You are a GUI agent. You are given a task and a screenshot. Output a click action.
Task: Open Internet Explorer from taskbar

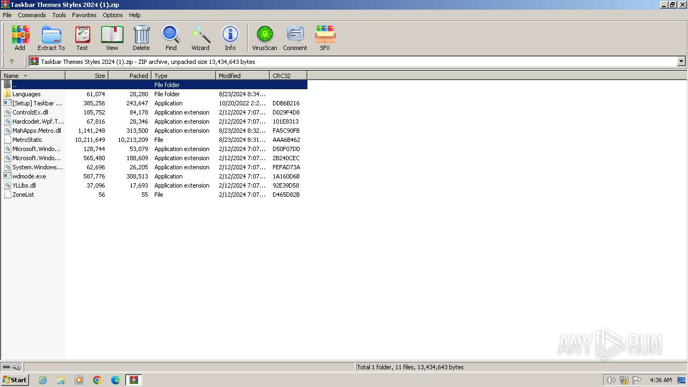pos(42,380)
